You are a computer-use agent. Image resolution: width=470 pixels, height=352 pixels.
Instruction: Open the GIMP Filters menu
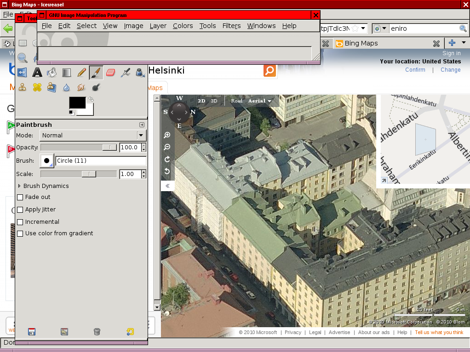pyautogui.click(x=231, y=26)
